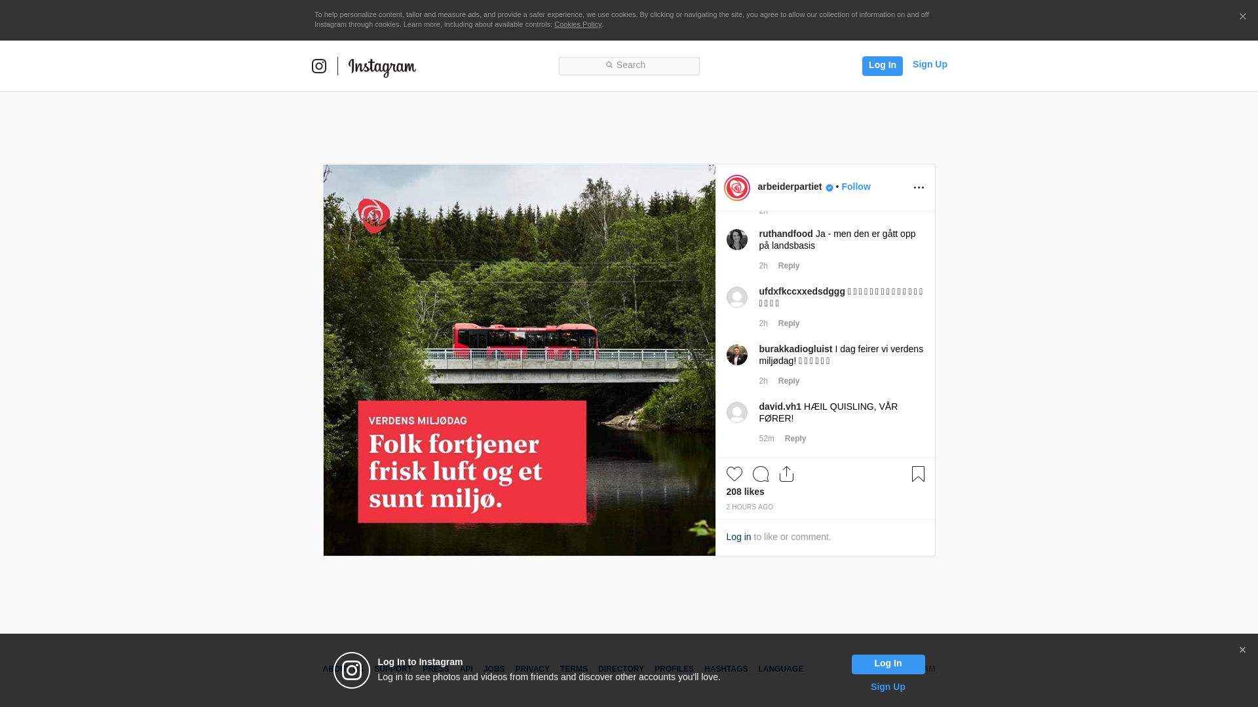Screen dimensions: 1258x707
Task: Open the HASHTAGS footer item
Action: (725, 669)
